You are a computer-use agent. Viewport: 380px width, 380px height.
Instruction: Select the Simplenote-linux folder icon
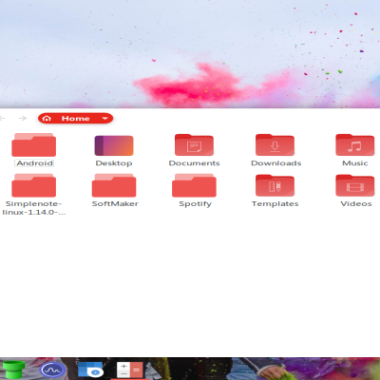tap(34, 185)
